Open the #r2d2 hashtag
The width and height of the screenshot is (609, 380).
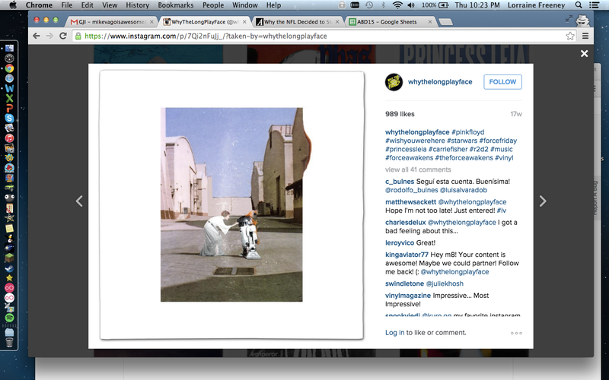pyautogui.click(x=479, y=149)
